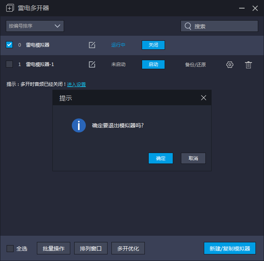Minimize the 雷电多开器 window
264x261 pixels.
point(242,8)
